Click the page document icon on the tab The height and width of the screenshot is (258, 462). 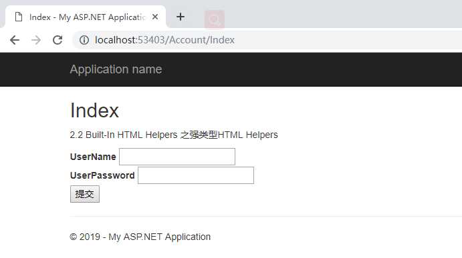pos(19,17)
